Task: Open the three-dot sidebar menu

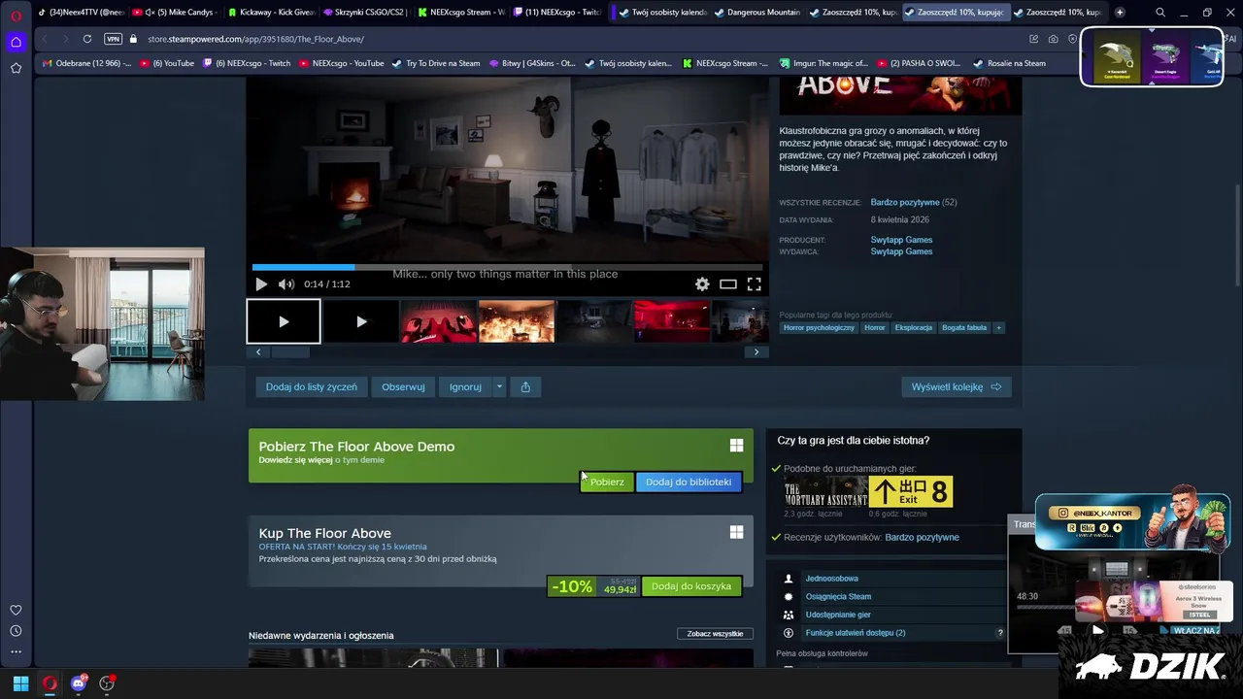Action: pos(16,651)
